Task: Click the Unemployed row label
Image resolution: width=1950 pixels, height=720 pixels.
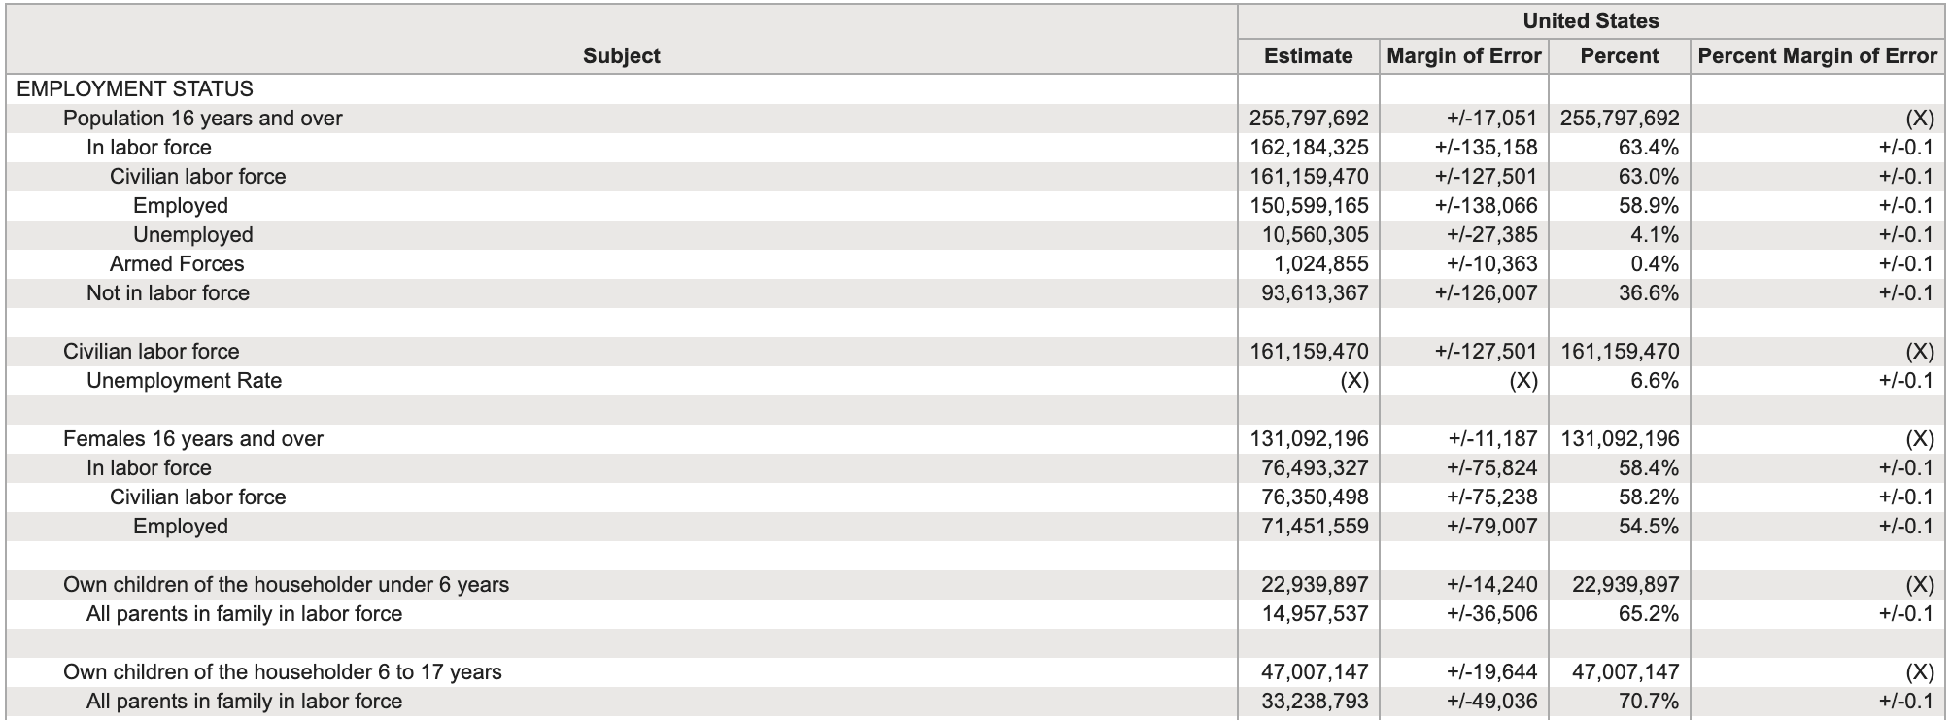Action: click(192, 234)
